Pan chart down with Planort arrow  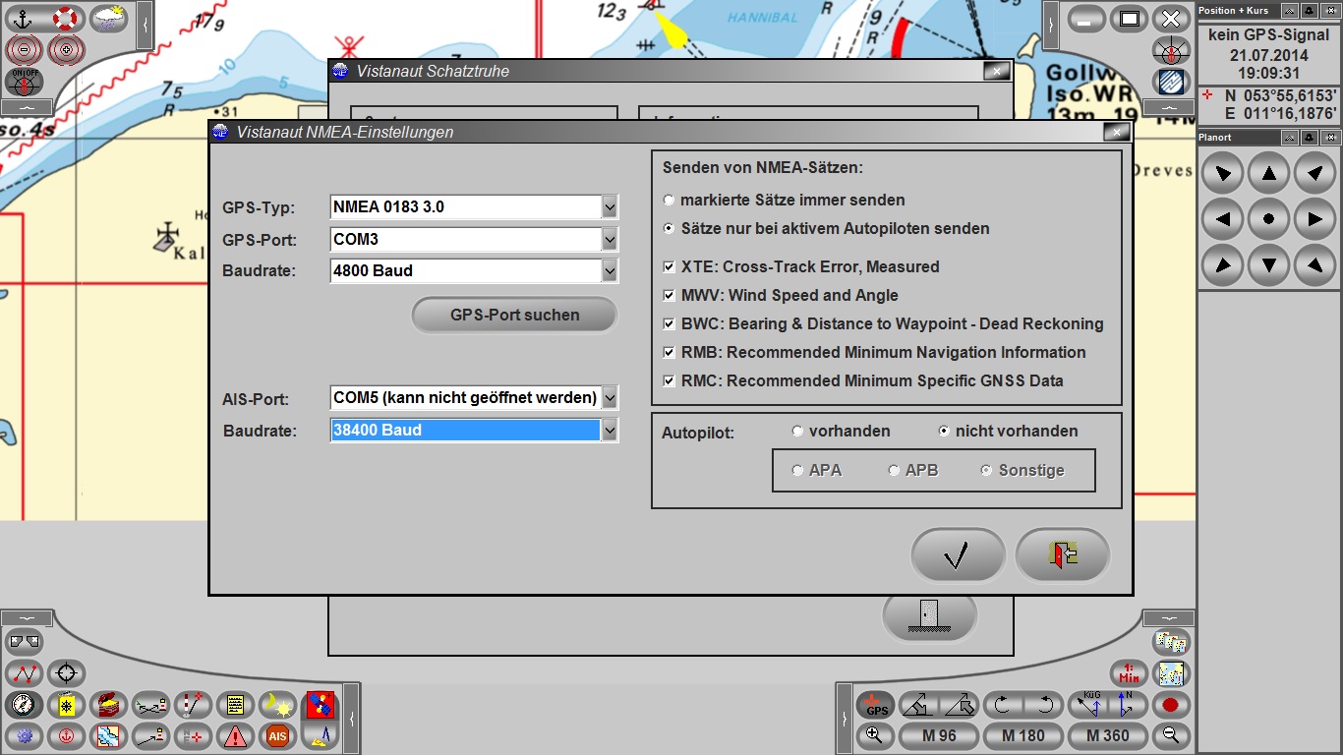(1269, 264)
